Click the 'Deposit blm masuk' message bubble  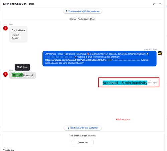22,75
